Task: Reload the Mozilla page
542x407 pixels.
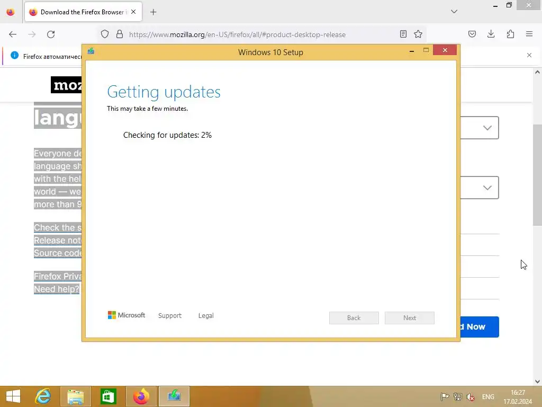Action: click(x=51, y=34)
